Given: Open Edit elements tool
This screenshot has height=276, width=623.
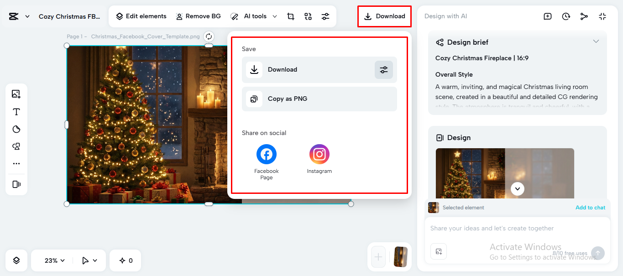Looking at the screenshot, I should pyautogui.click(x=141, y=16).
